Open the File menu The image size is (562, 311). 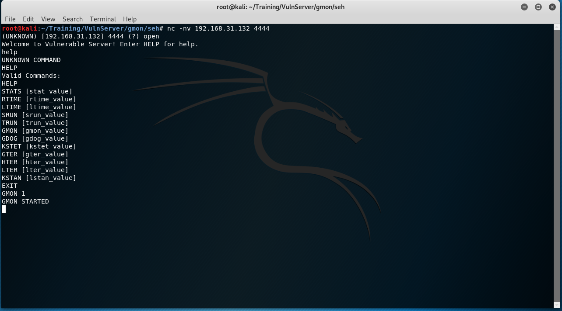(x=10, y=19)
